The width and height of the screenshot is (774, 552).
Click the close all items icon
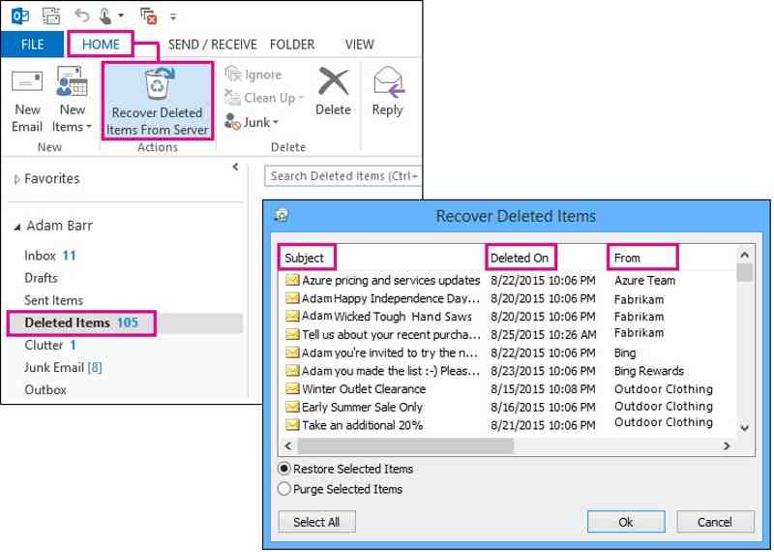(149, 15)
